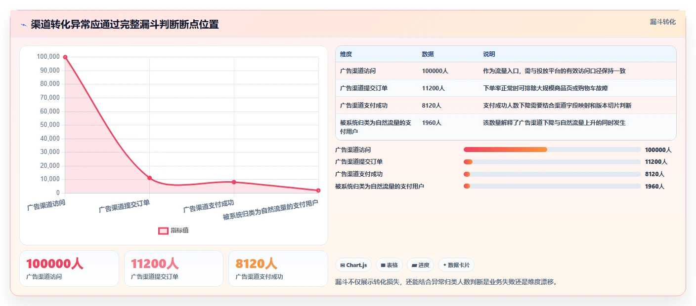696x306 pixels.
Task: Click the heading 渠道转化异常应通过完整漏斗判断断点位置
Action: tap(125, 24)
